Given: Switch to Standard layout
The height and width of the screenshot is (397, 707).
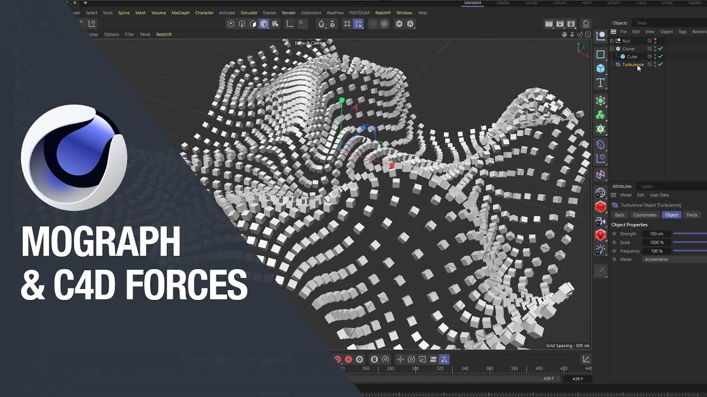Looking at the screenshot, I should (x=472, y=3).
